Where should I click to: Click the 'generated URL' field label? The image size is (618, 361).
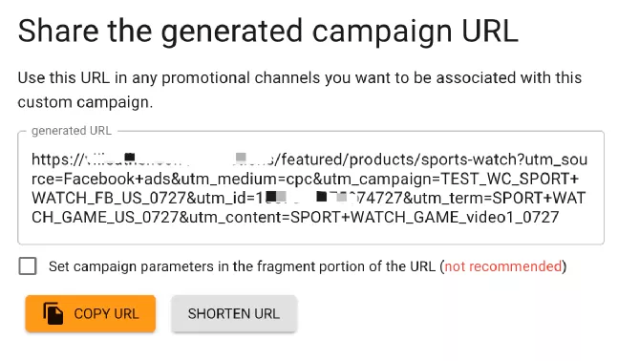coord(72,131)
